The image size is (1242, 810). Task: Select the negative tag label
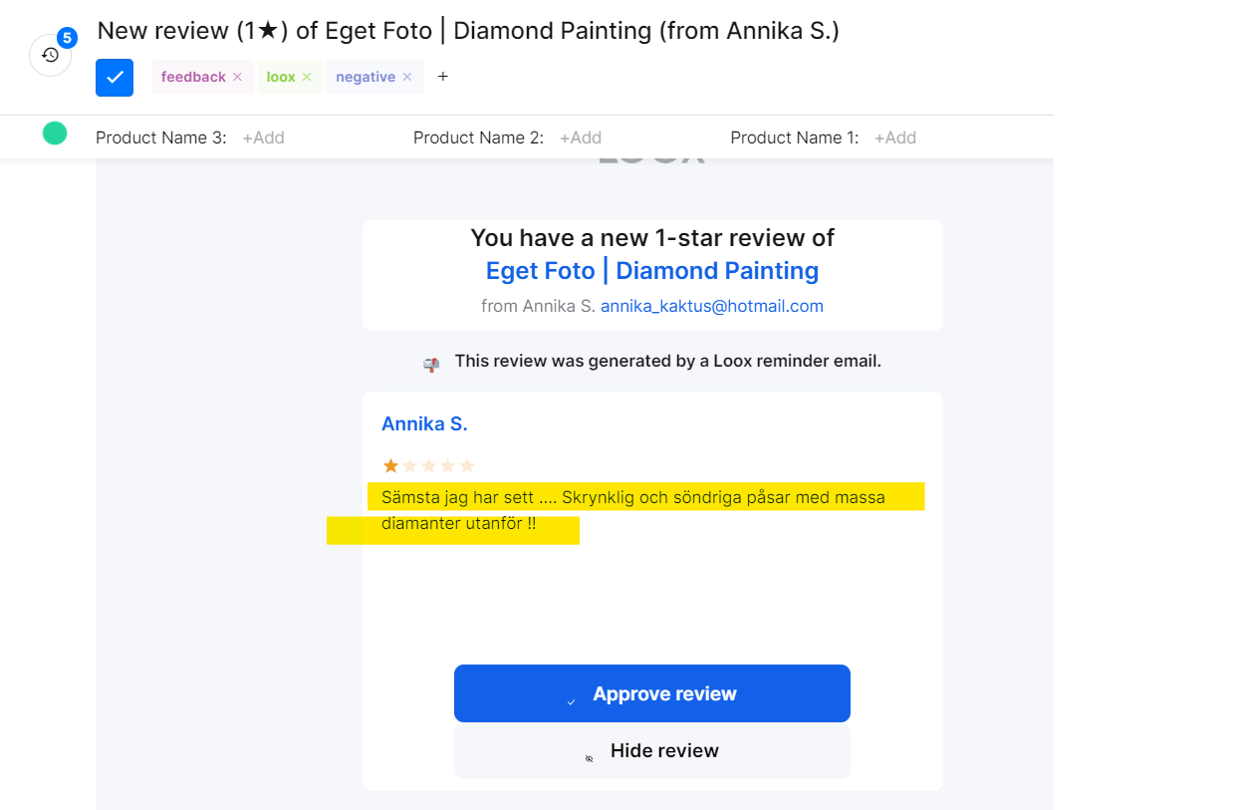click(365, 78)
